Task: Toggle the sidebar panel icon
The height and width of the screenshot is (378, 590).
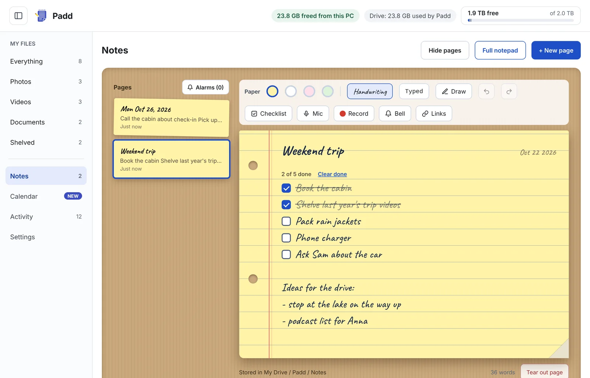Action: (18, 16)
